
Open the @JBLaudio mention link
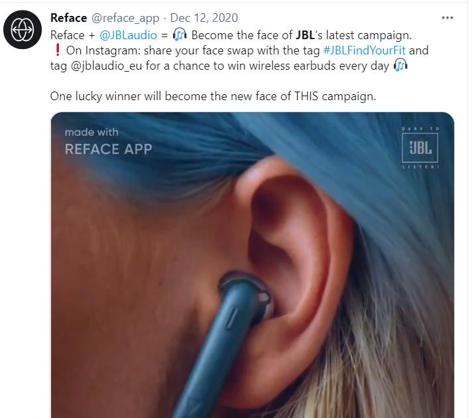click(128, 35)
